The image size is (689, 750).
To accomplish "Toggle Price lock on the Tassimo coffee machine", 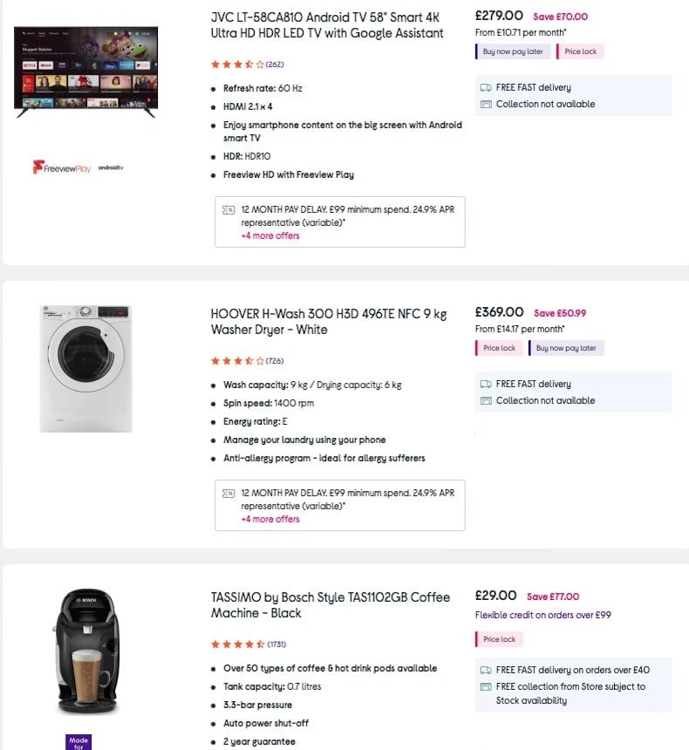I will pos(498,638).
